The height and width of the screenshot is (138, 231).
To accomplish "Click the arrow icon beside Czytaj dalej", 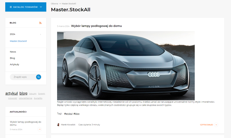I will pos(216,125).
